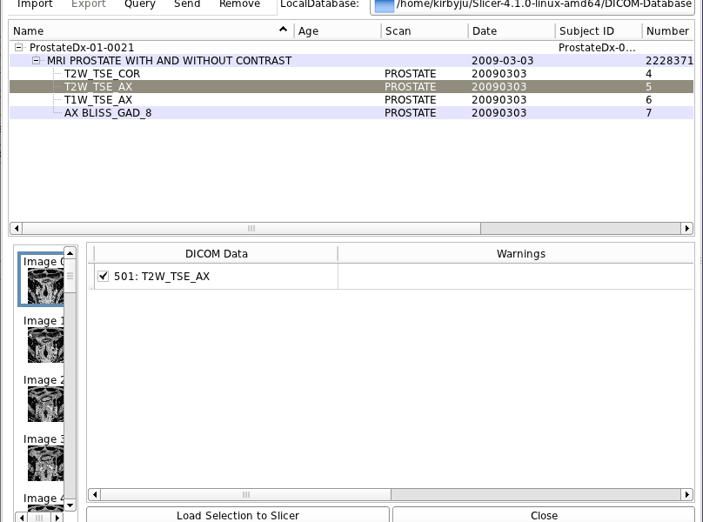This screenshot has height=522, width=703.
Task: Click the Remove toolbar button
Action: click(239, 4)
